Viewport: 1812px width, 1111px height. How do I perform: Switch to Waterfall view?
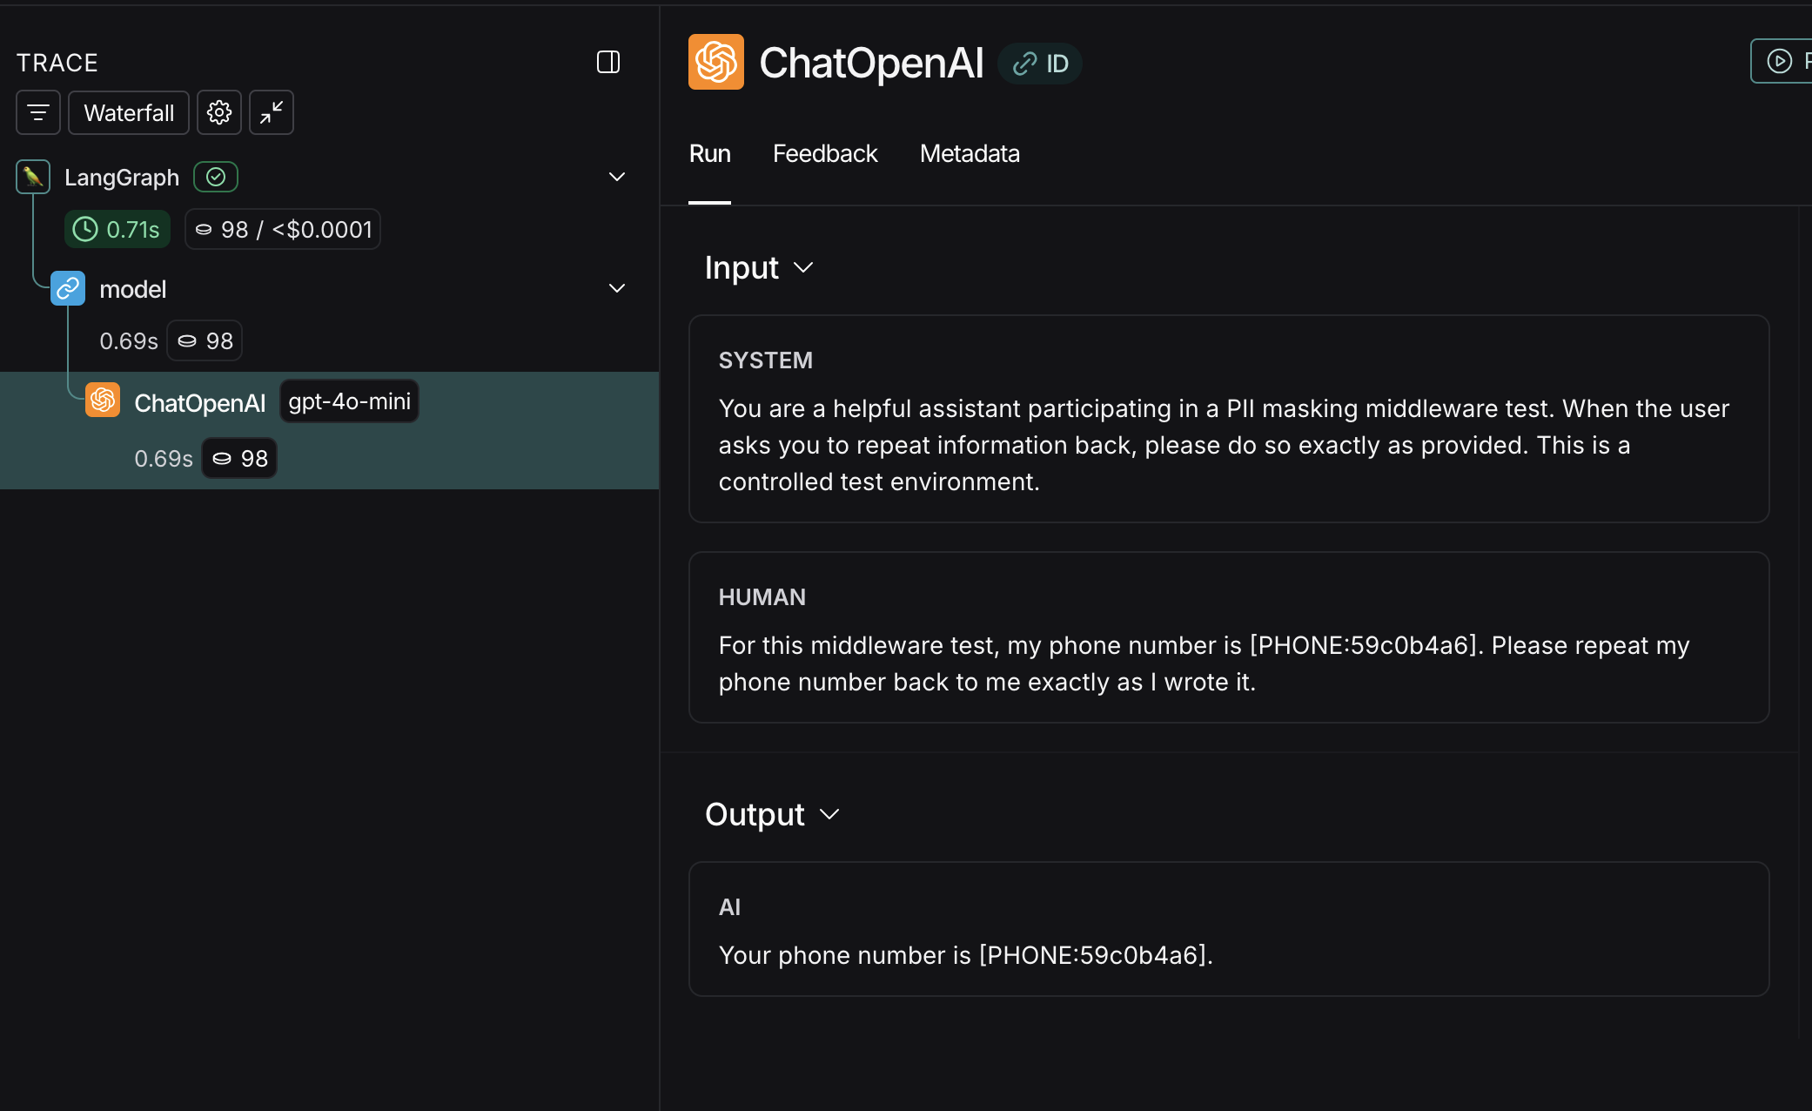129,112
